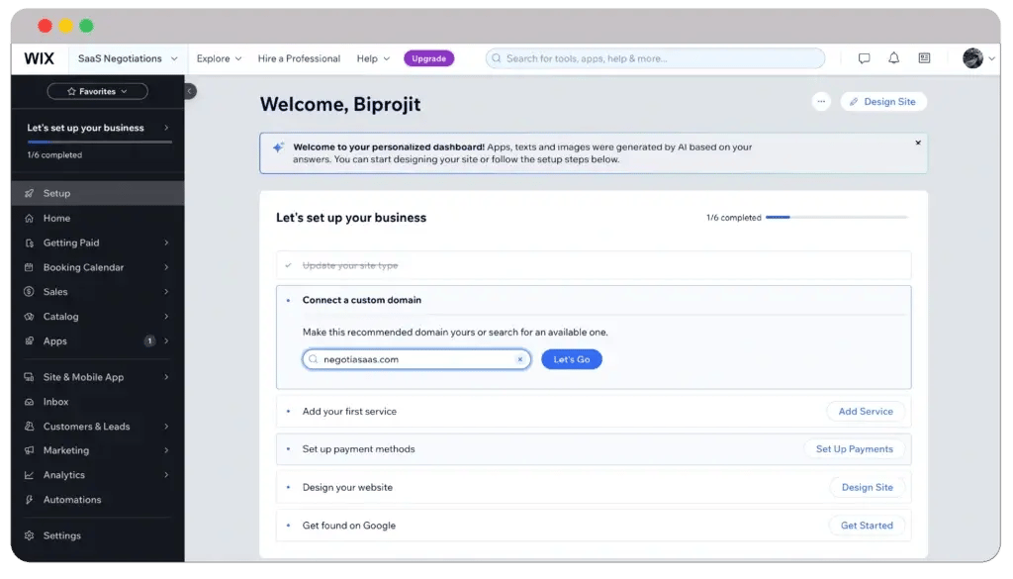1013x579 pixels.
Task: Open the Favorites dropdown in the sidebar
Action: click(x=97, y=91)
